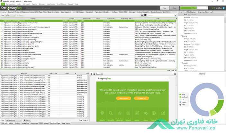Click the hamburger menu in rendered page

pos(166,79)
